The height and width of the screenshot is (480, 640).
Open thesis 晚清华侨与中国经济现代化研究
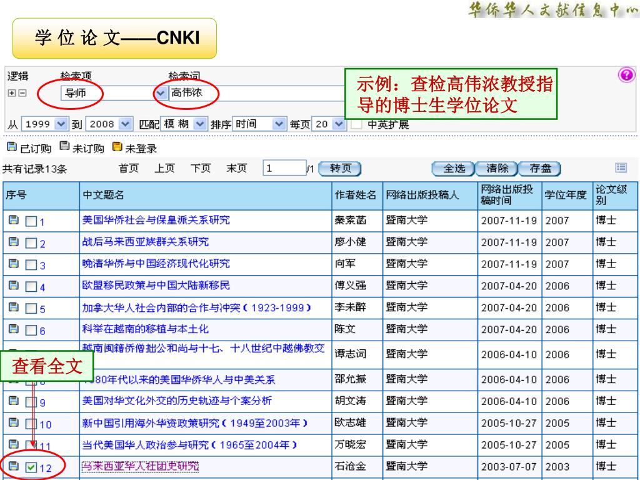coord(156,263)
